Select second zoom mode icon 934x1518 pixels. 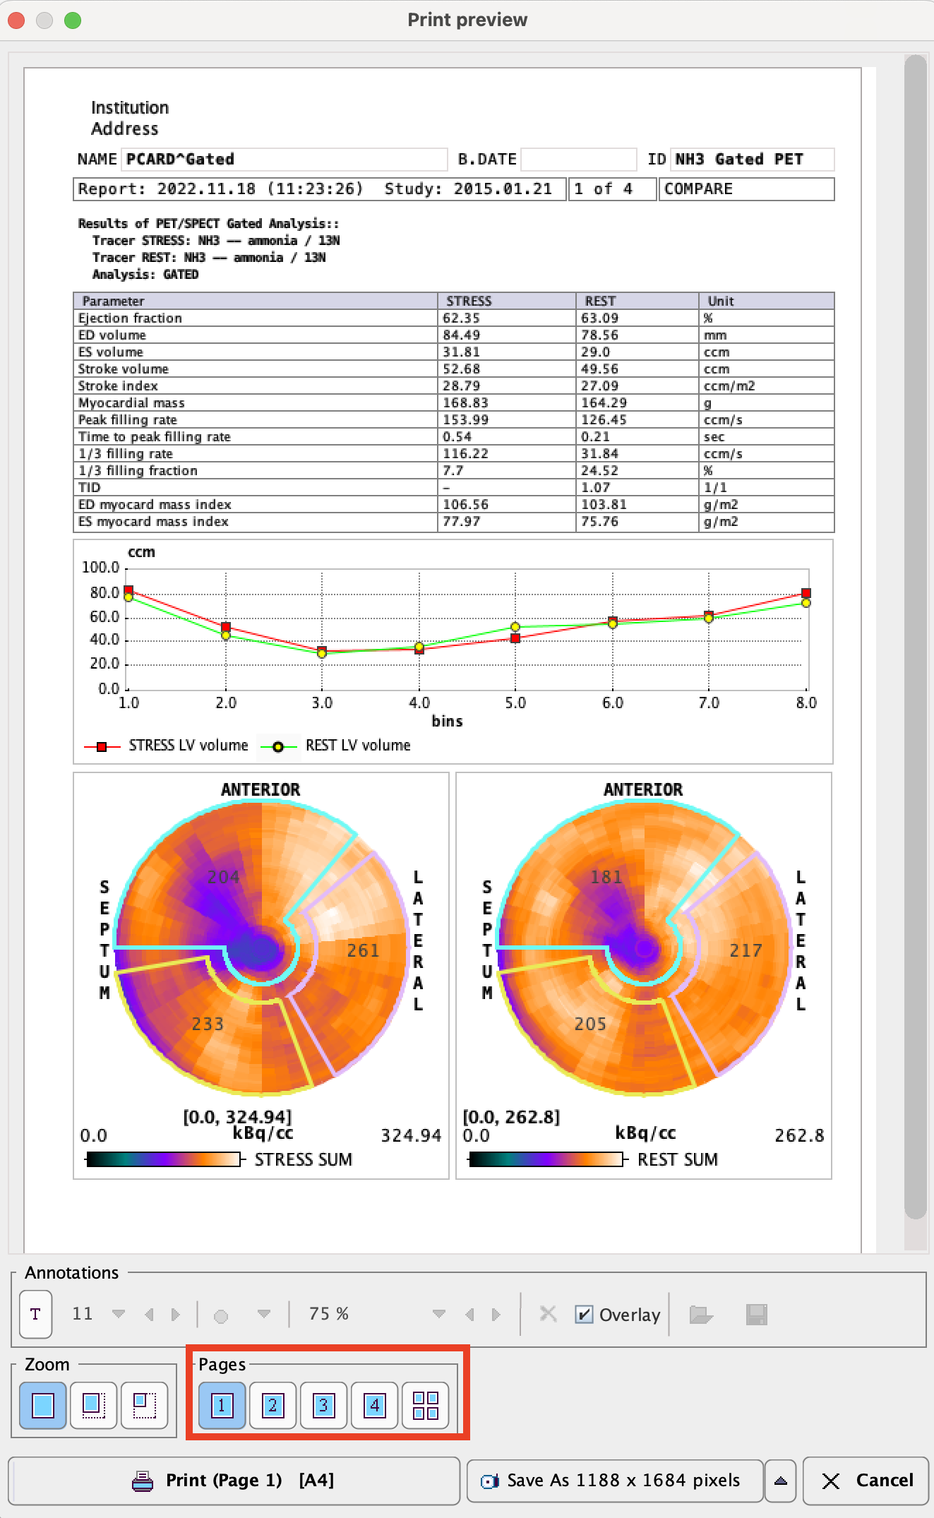[93, 1405]
